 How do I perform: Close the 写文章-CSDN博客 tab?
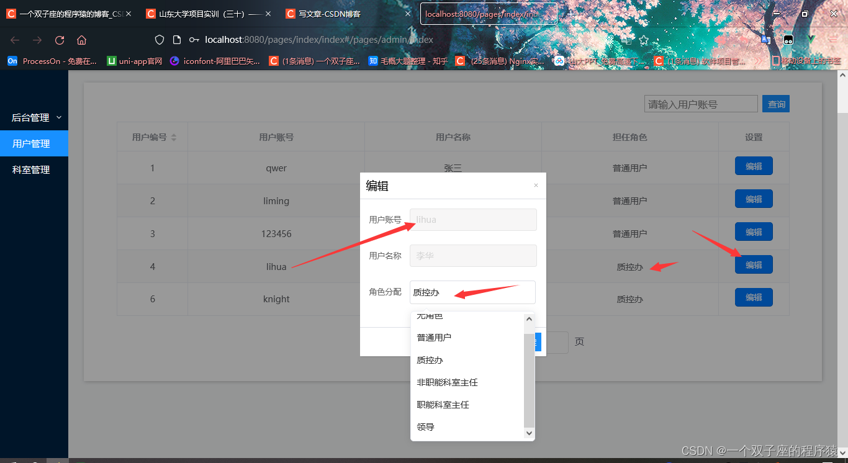coord(408,14)
